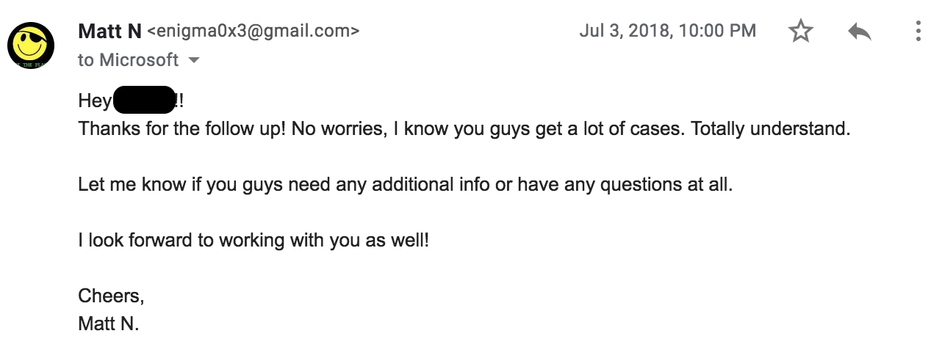Image resolution: width=942 pixels, height=339 pixels.
Task: Open the three-dot More options menu
Action: pos(918,32)
